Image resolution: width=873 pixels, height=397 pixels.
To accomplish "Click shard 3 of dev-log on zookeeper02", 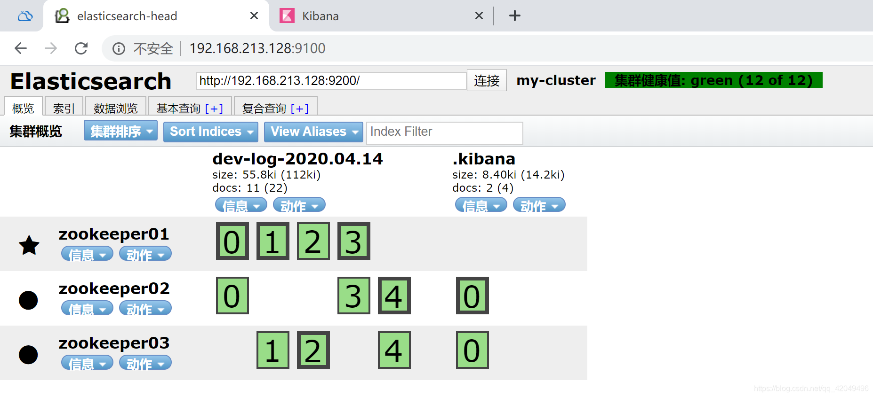I will coord(354,296).
